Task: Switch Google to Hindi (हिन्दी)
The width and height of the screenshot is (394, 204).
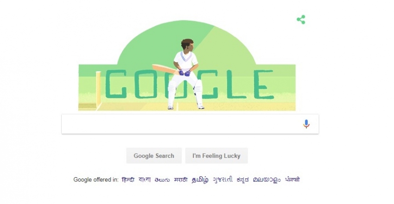Action: click(128, 179)
